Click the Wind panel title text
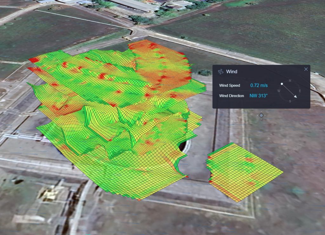 (232, 71)
